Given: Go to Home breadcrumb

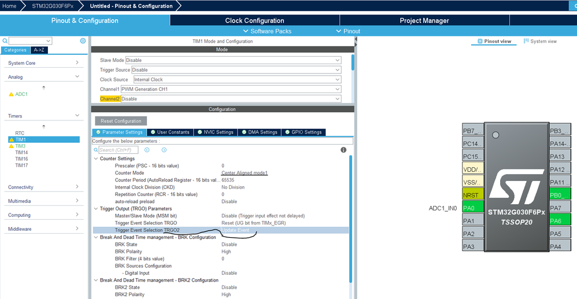Looking at the screenshot, I should (9, 6).
